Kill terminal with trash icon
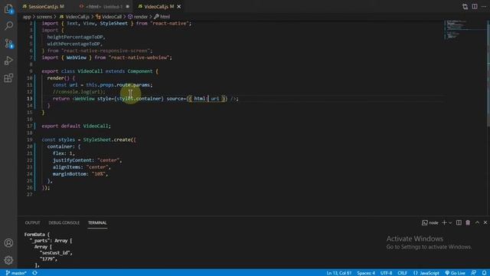The height and width of the screenshot is (276, 490). (x=468, y=223)
